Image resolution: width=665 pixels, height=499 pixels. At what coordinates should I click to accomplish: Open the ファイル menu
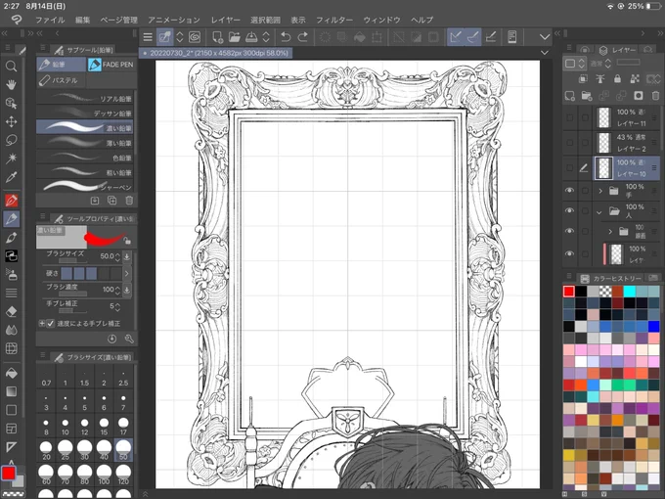50,20
